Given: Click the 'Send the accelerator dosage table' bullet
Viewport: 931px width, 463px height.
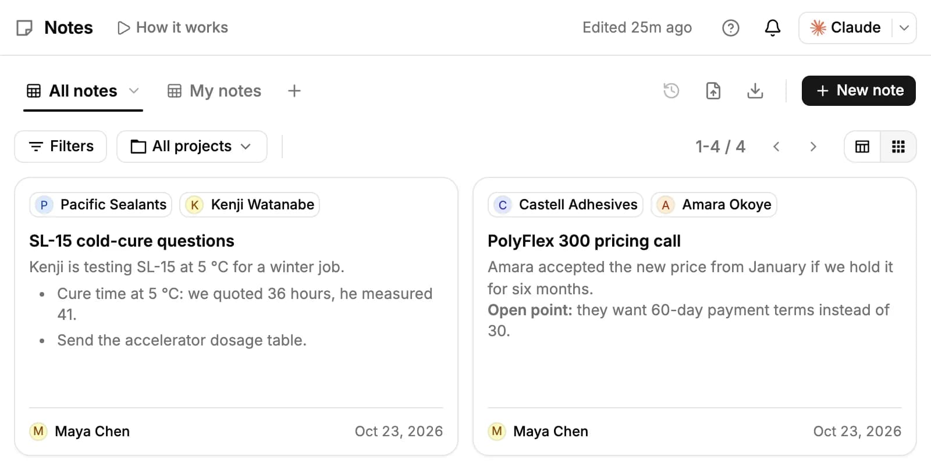Looking at the screenshot, I should tap(182, 340).
